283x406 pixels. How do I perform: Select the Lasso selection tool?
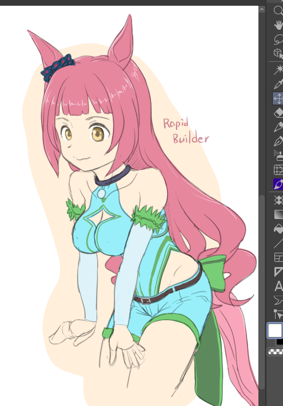[x=278, y=39]
